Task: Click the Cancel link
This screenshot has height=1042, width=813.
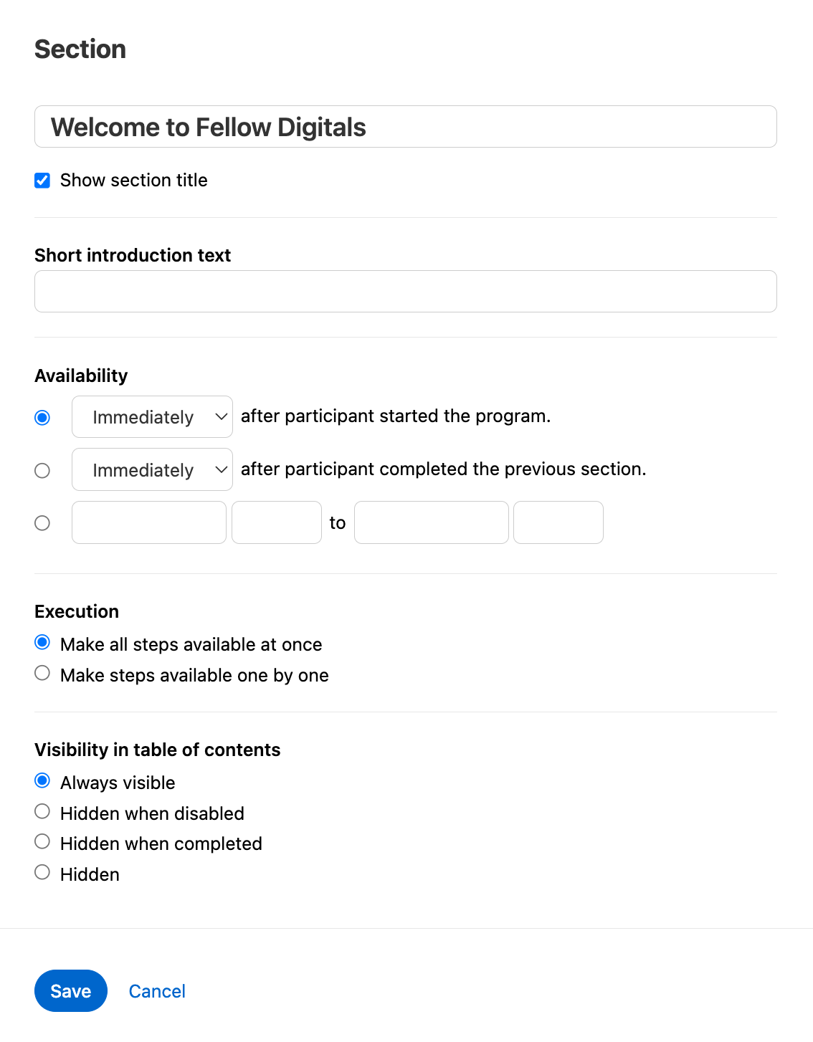Action: [157, 991]
